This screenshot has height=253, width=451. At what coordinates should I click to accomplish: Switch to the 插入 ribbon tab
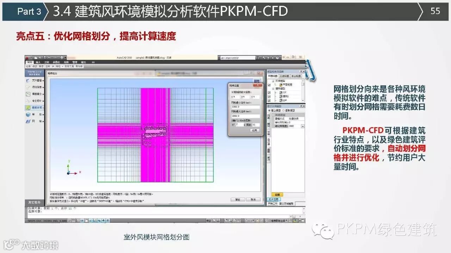38,62
